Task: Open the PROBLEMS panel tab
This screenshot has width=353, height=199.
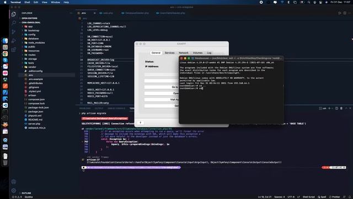Action: [x=85, y=108]
